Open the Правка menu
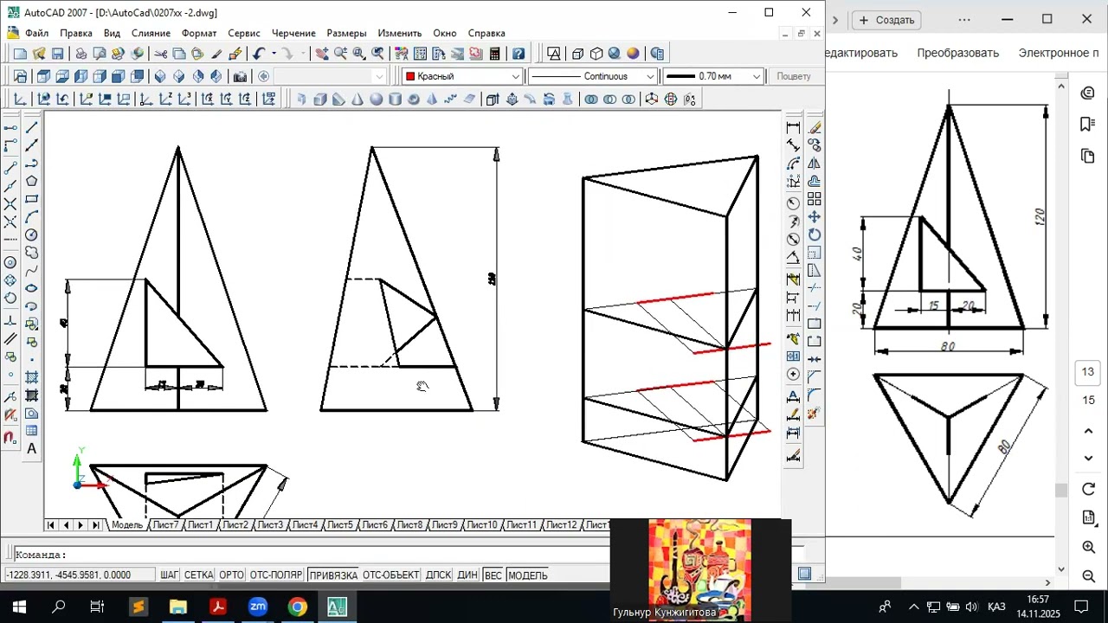The image size is (1108, 623). pos(76,33)
